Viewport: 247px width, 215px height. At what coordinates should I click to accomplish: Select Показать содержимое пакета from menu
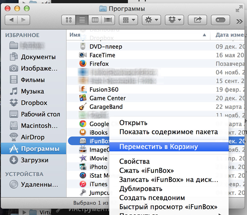pyautogui.click(x=168, y=132)
